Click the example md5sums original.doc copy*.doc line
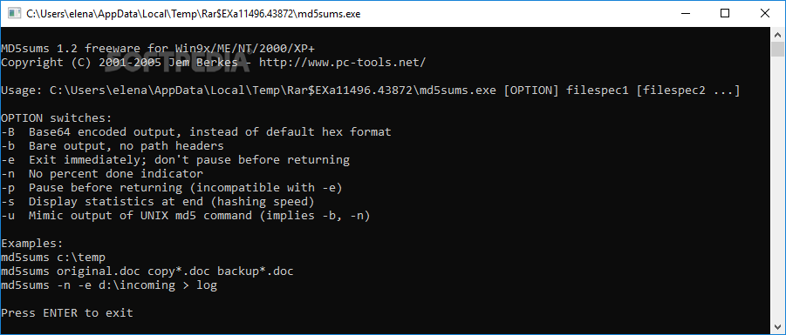 tap(147, 271)
